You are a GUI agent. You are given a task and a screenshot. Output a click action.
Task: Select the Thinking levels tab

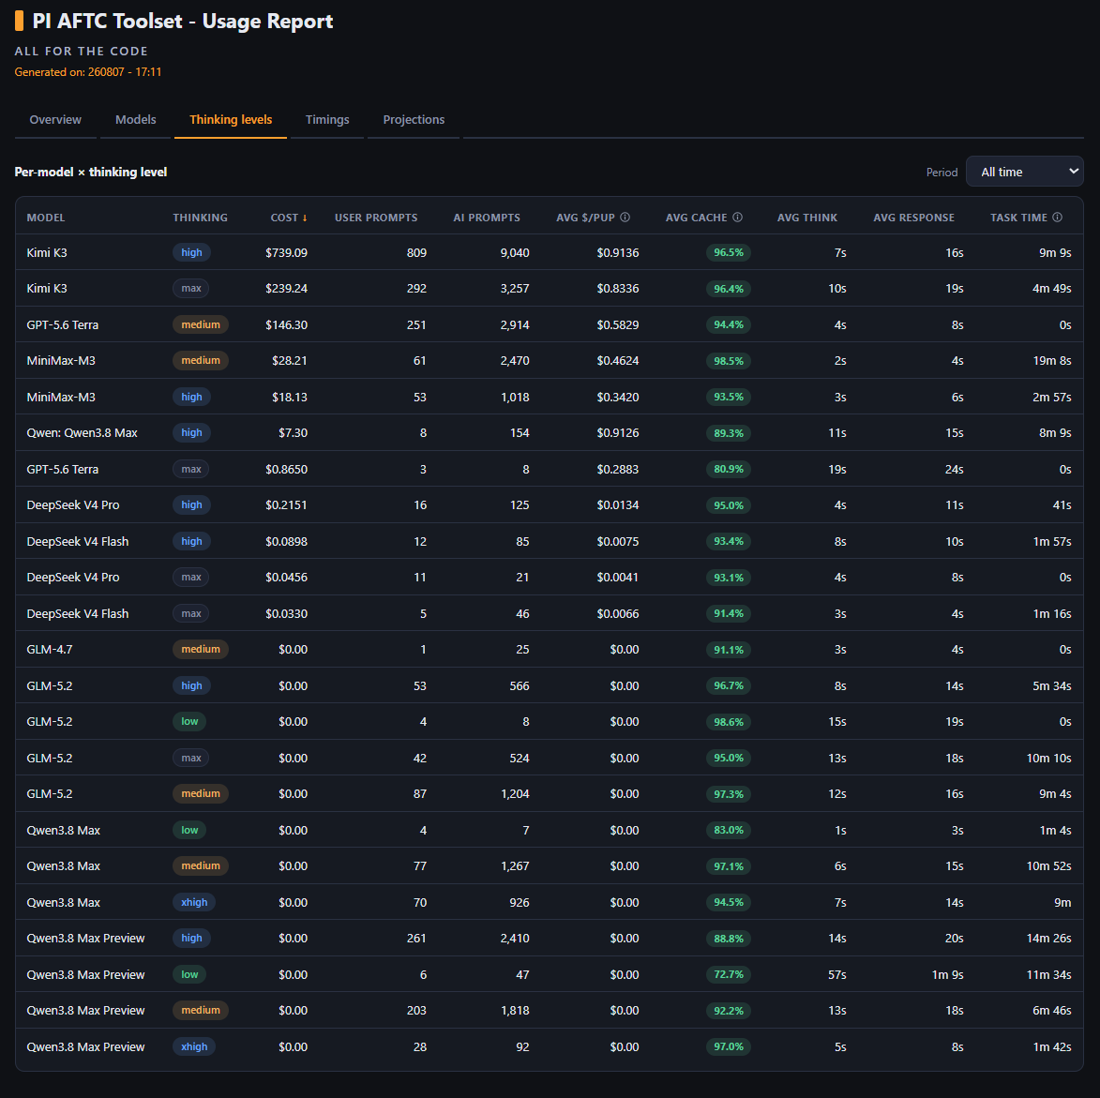pos(231,119)
